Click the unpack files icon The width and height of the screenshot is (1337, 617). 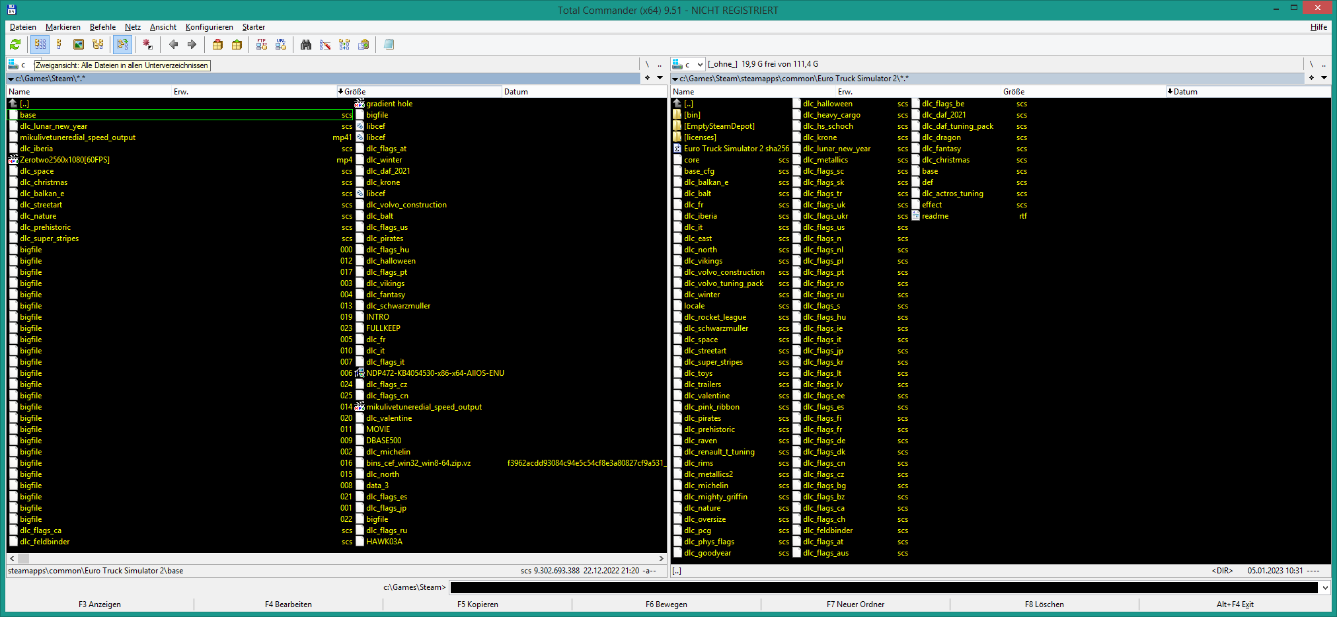point(237,44)
